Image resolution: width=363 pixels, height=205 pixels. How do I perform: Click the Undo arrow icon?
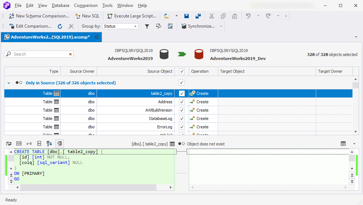(248, 16)
